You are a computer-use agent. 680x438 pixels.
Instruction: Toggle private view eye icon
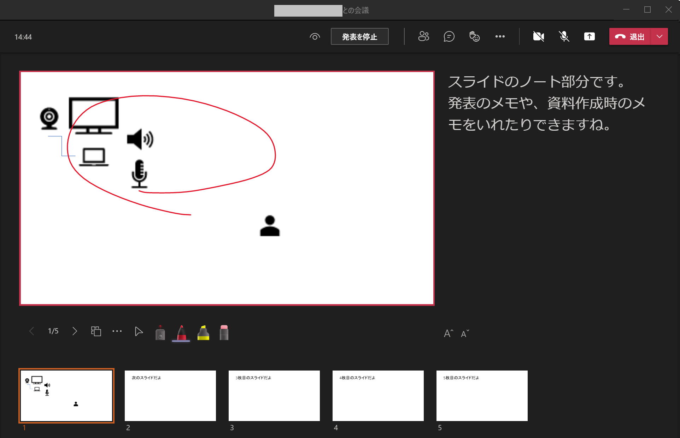[315, 36]
